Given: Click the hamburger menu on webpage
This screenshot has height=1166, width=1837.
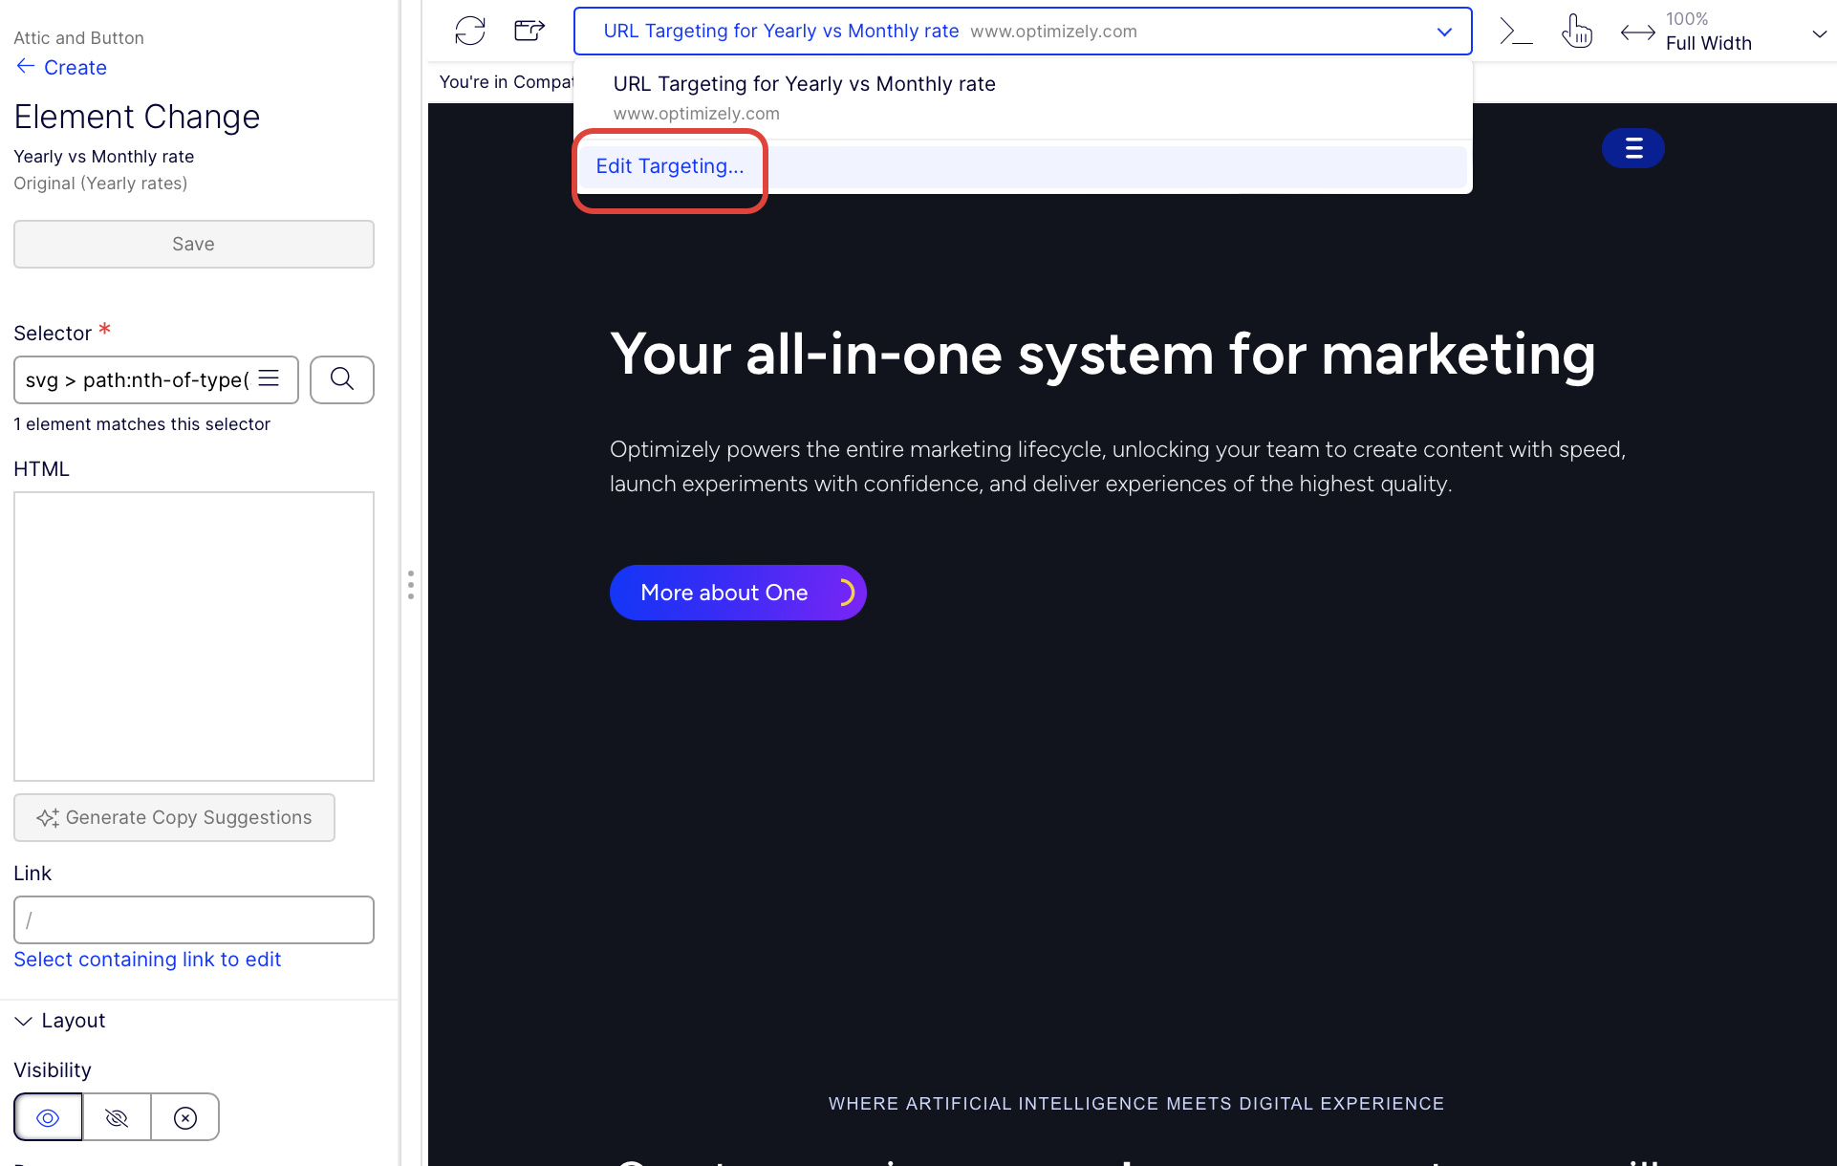Looking at the screenshot, I should (1632, 148).
